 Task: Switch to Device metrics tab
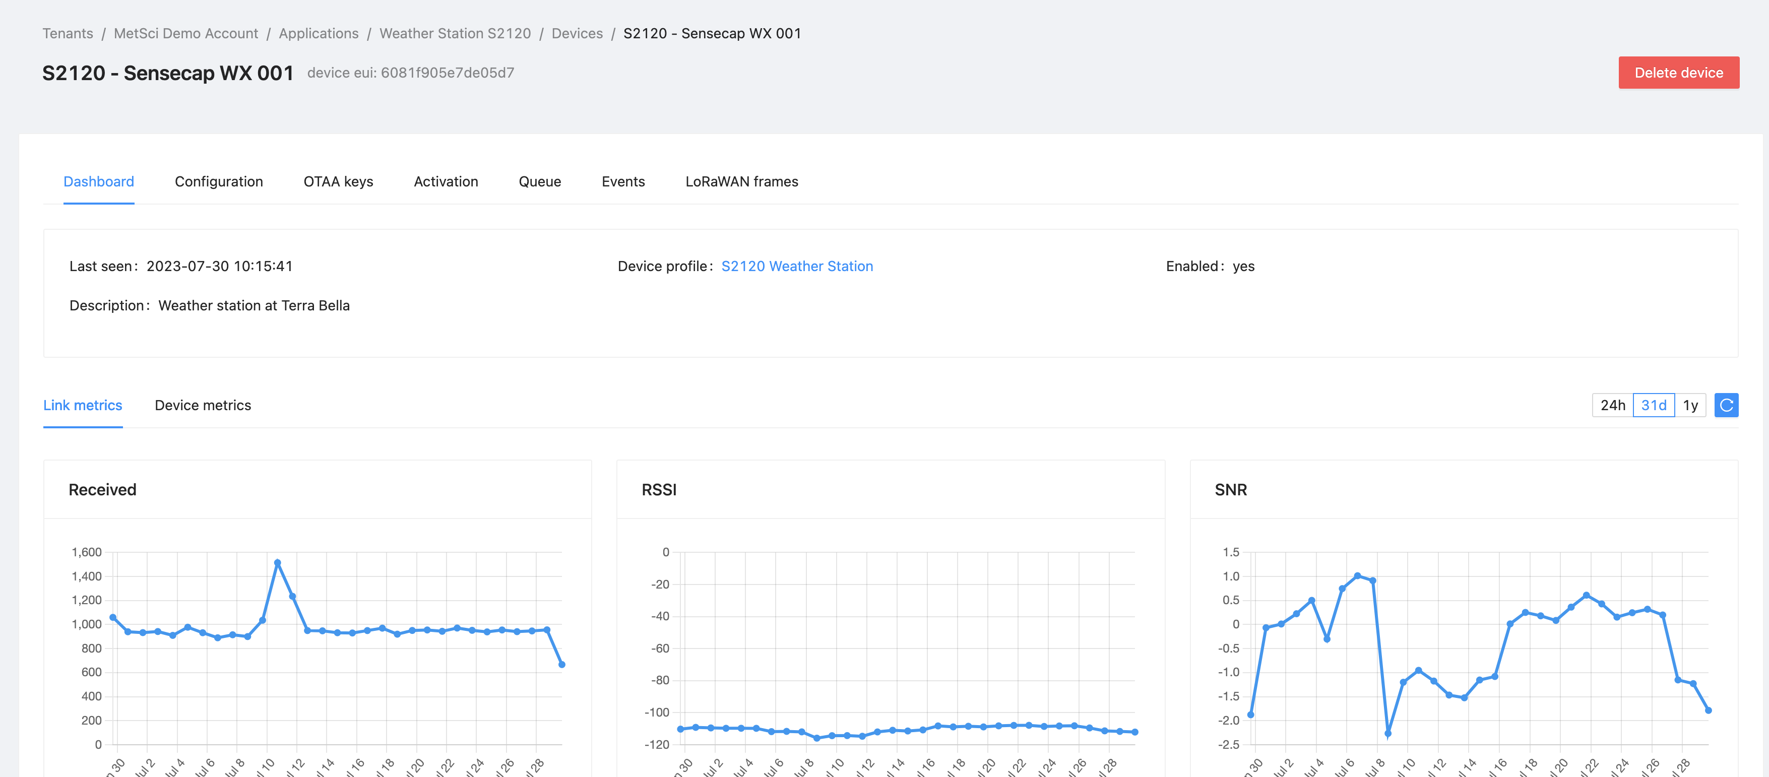pyautogui.click(x=203, y=405)
